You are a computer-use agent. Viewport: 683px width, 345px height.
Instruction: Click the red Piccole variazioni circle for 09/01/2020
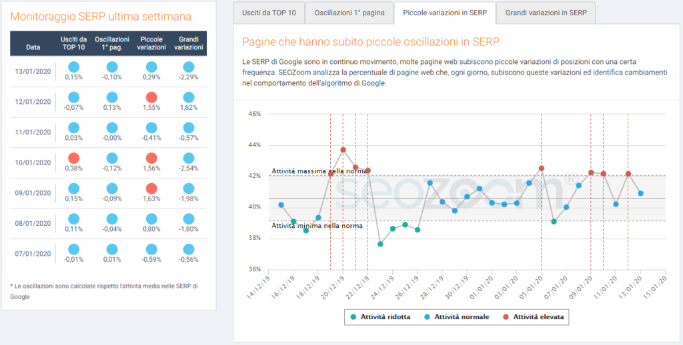pos(151,188)
